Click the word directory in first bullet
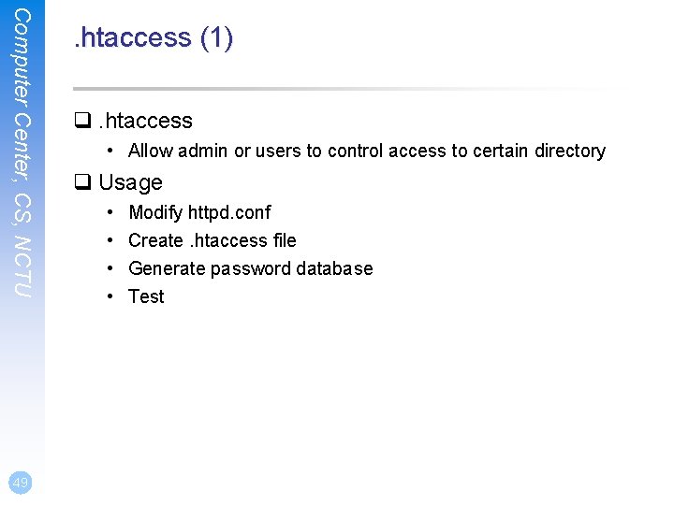The height and width of the screenshot is (505, 674). pos(570,151)
